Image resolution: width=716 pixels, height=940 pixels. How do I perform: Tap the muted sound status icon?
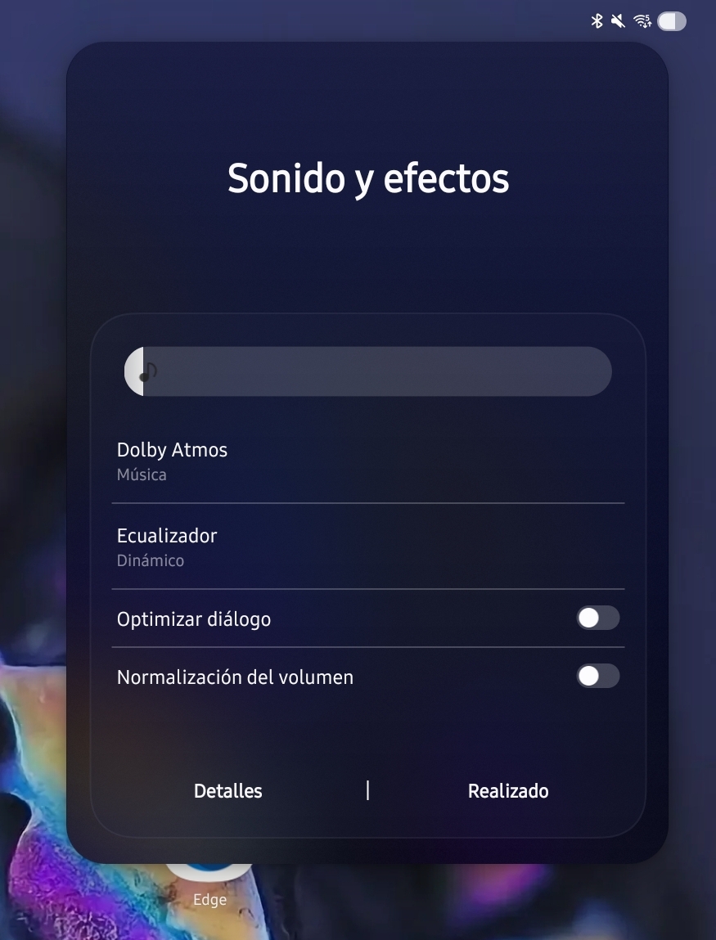click(618, 21)
